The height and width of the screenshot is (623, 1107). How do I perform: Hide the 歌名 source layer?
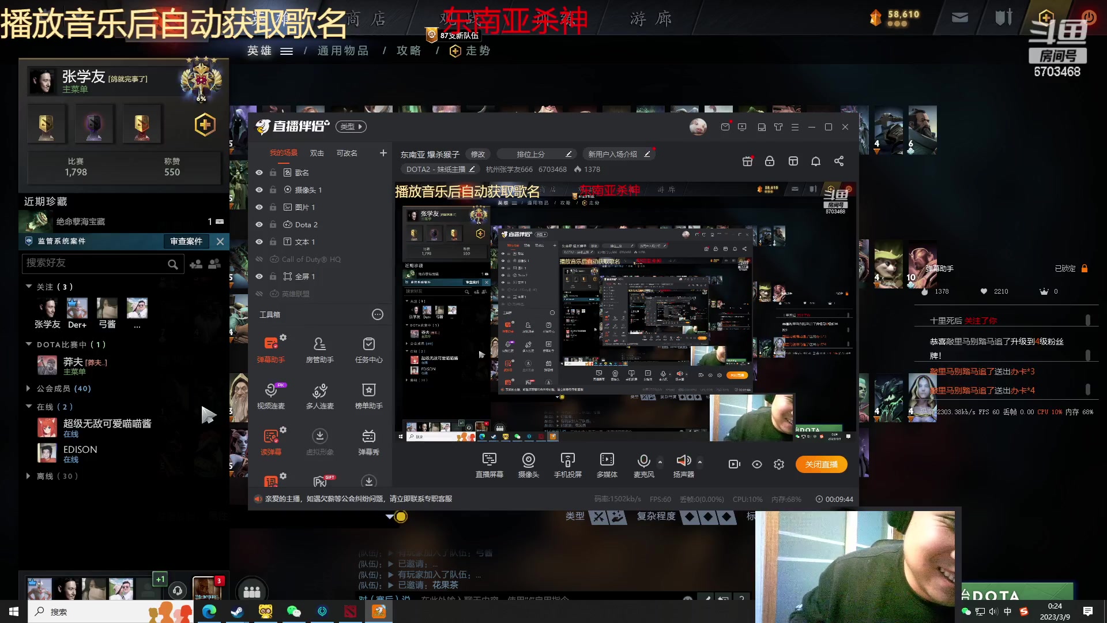[x=259, y=172]
